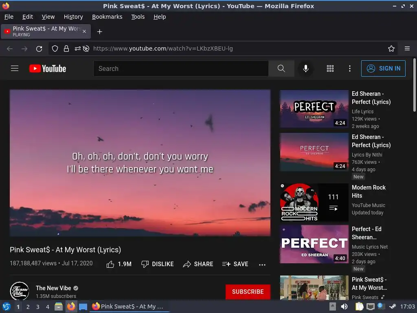The image size is (417, 313).
Task: View site security lock info
Action: (x=66, y=48)
